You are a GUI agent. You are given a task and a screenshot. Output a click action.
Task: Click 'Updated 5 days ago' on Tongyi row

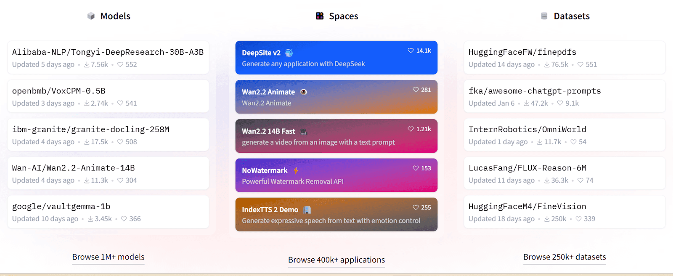pos(43,64)
